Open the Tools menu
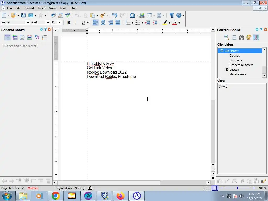268x201 pixels. click(x=63, y=8)
